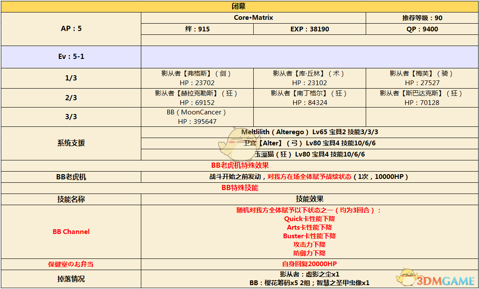This screenshot has height=289, width=479.
Task: Click HP : 84324 value
Action: (x=309, y=103)
